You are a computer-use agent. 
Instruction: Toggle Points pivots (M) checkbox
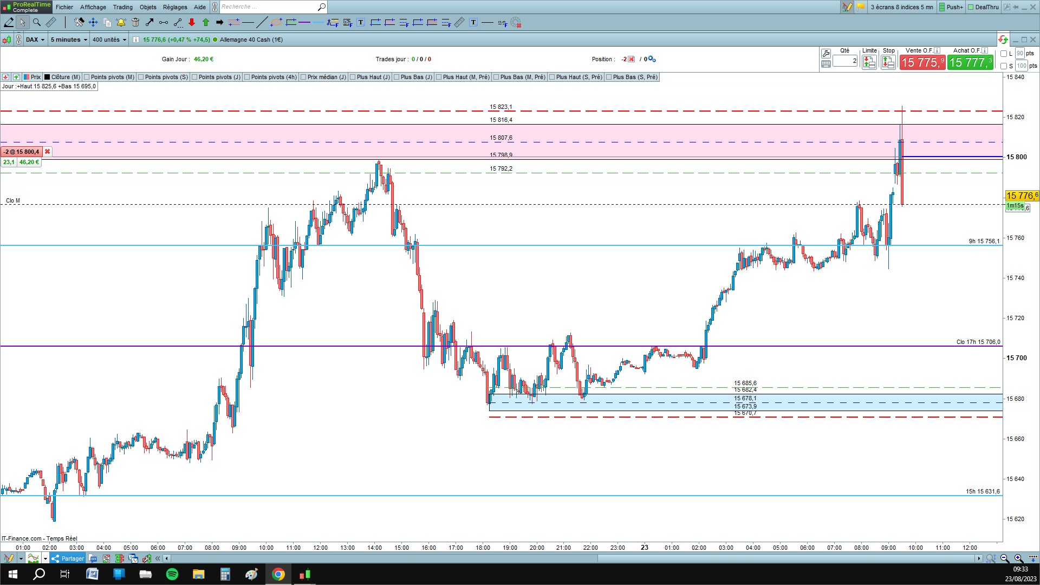point(87,77)
